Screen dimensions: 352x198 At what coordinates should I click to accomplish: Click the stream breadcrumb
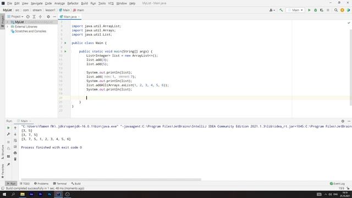(37, 10)
